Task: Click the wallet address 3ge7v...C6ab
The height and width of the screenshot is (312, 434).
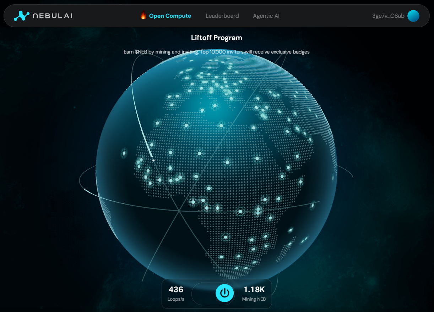Action: coord(388,16)
